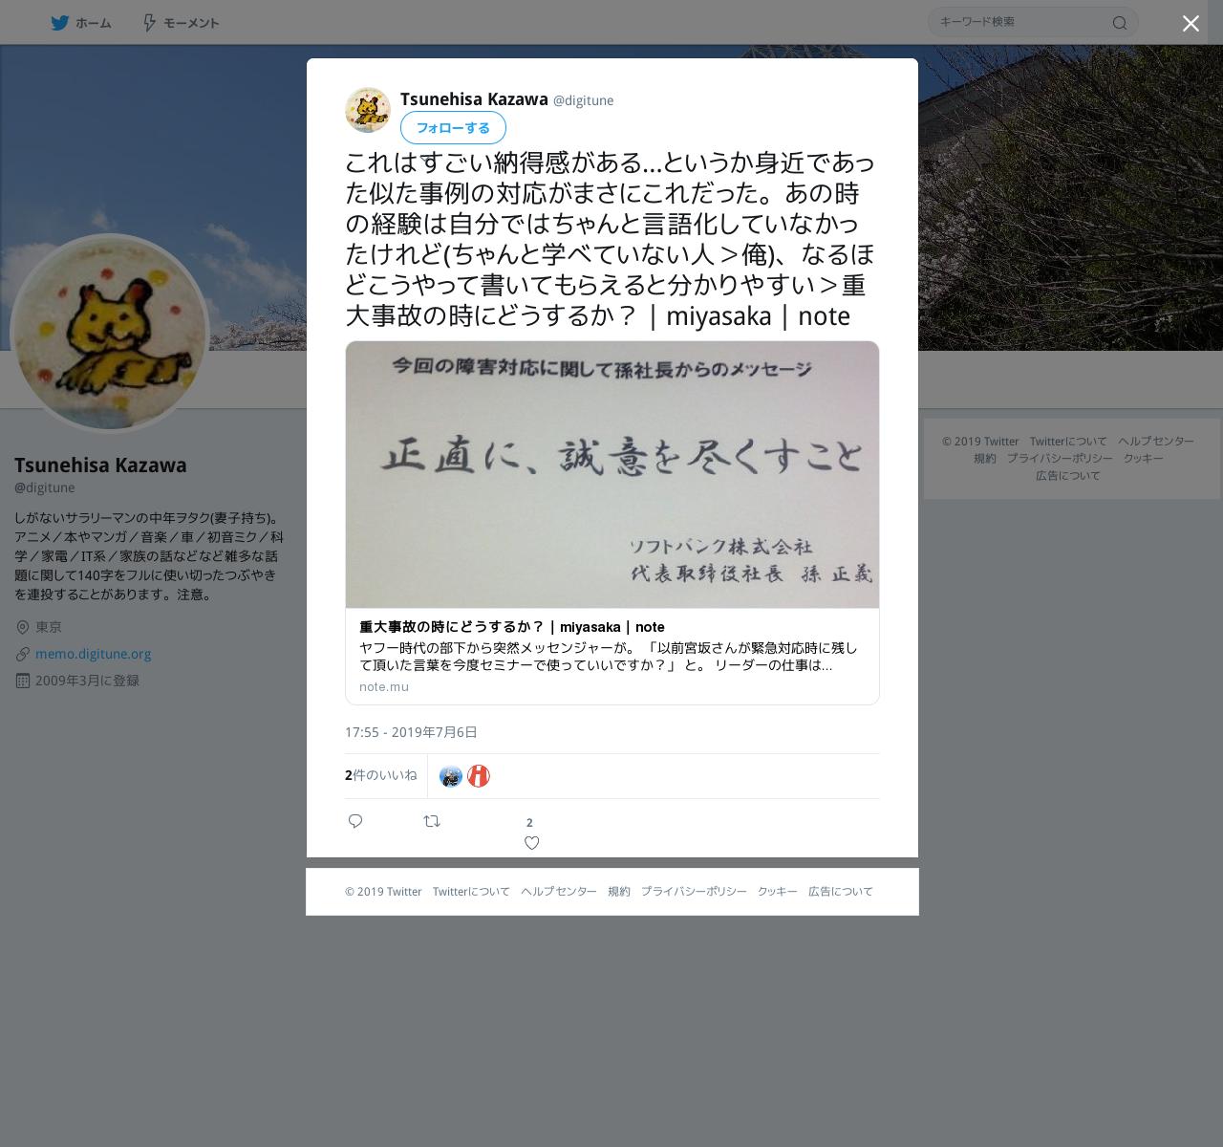Viewport: 1223px width, 1147px height.
Task: Open プライバシーポリシー in modal footer
Action: pos(694,891)
